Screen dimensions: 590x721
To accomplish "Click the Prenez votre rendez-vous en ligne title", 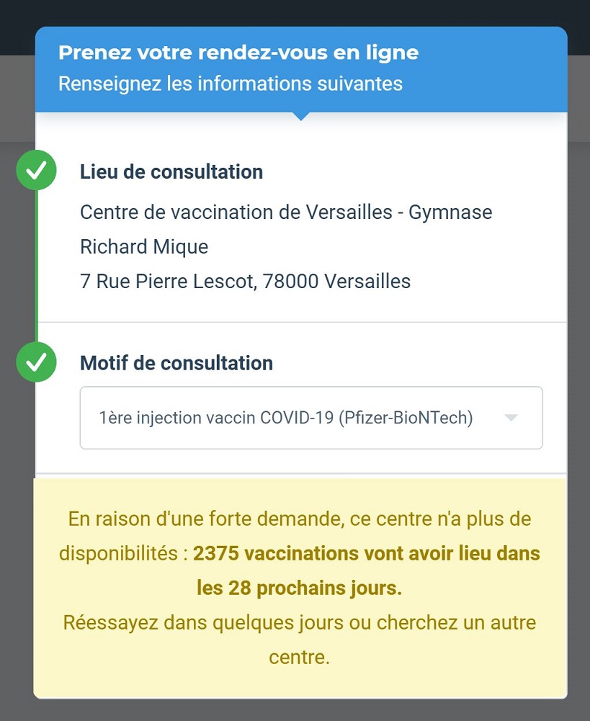I will [x=238, y=53].
